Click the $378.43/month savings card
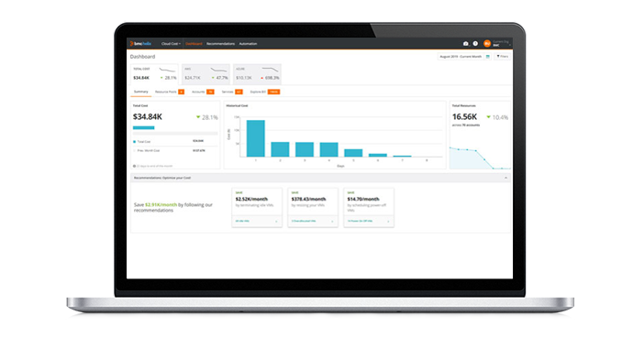The image size is (633, 337). tap(313, 208)
